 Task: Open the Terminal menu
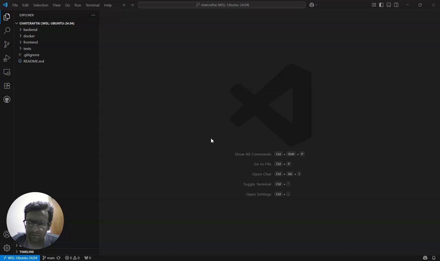pos(92,5)
